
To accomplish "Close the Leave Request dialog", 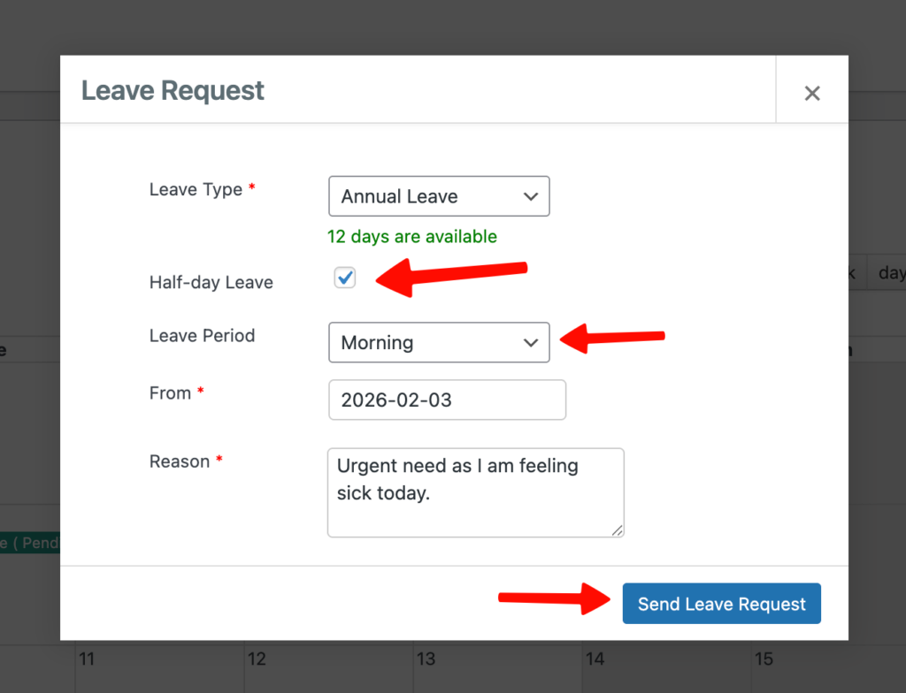I will pyautogui.click(x=811, y=93).
